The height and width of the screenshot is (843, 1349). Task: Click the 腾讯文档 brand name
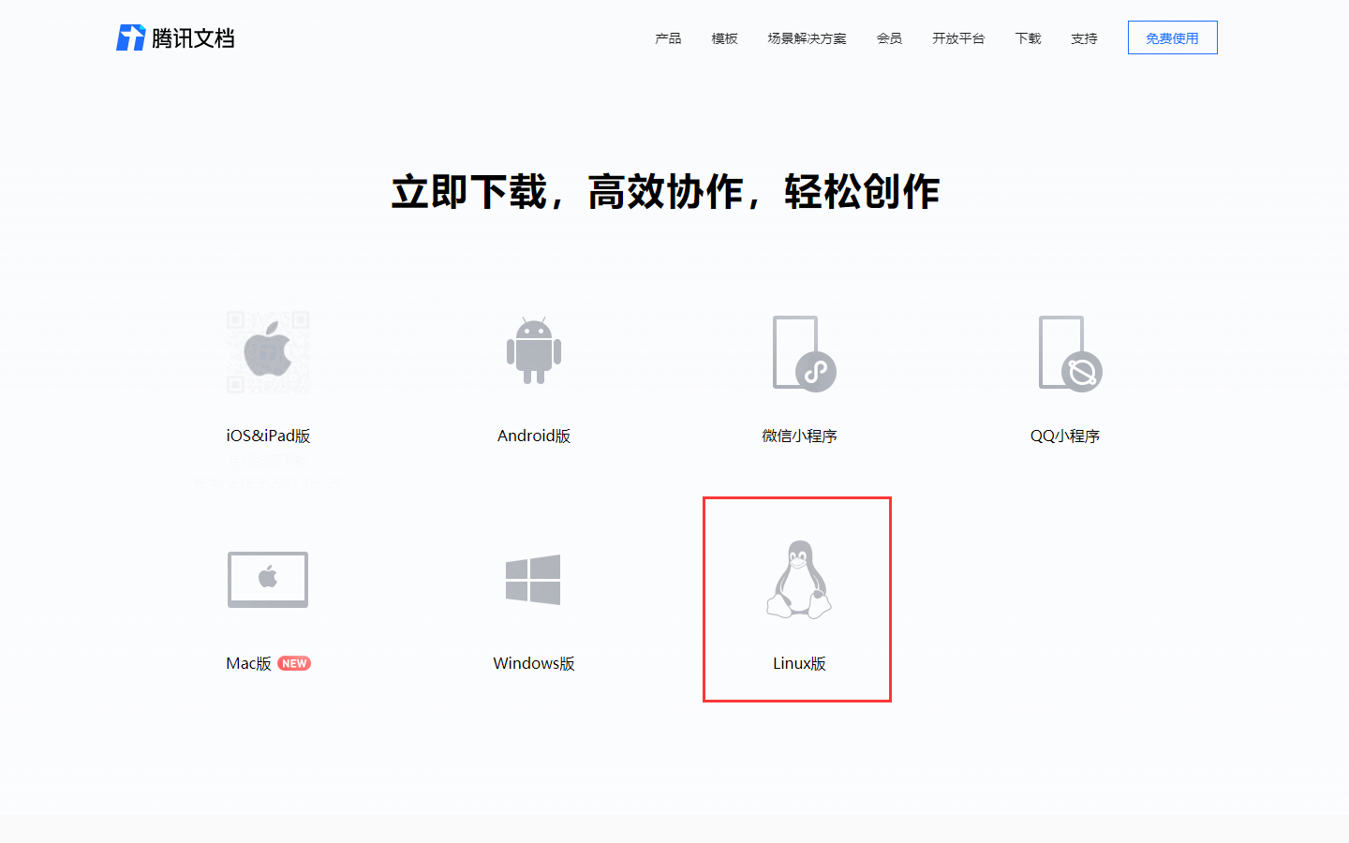click(193, 38)
